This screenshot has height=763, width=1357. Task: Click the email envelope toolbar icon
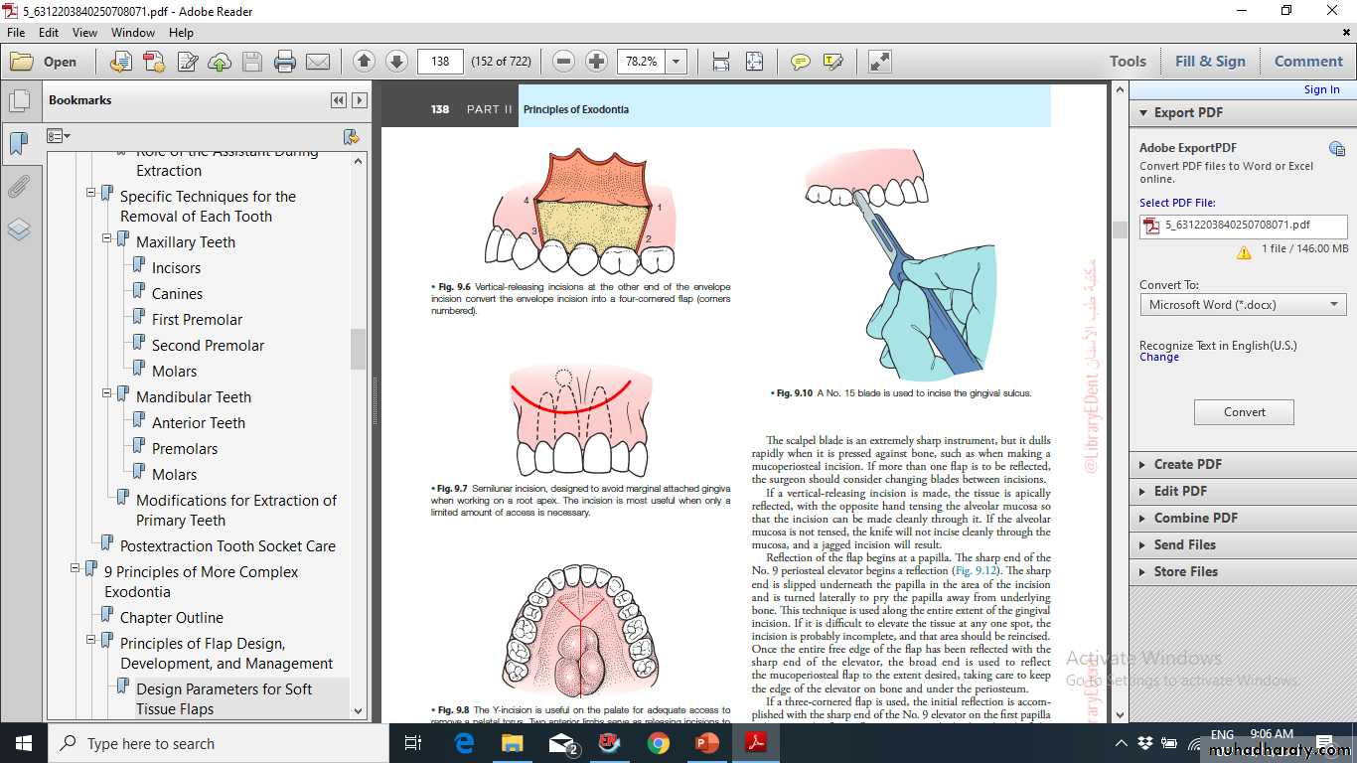(318, 62)
